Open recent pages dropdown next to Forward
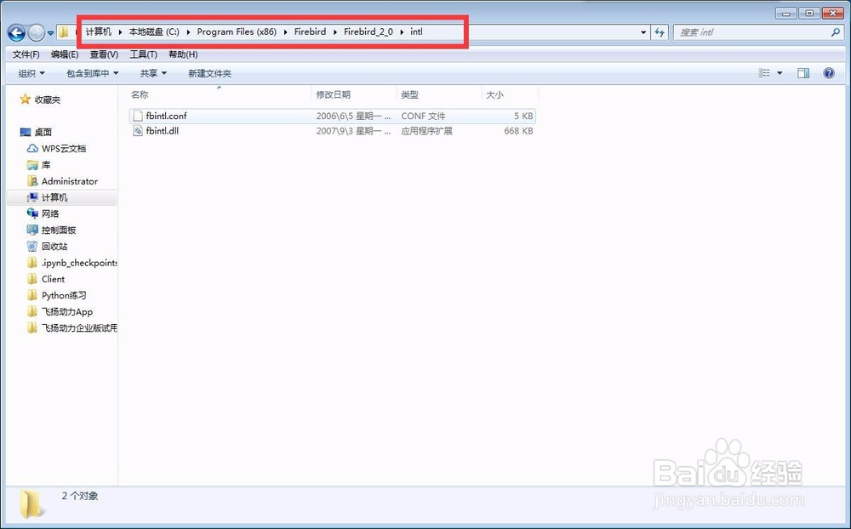 point(50,33)
